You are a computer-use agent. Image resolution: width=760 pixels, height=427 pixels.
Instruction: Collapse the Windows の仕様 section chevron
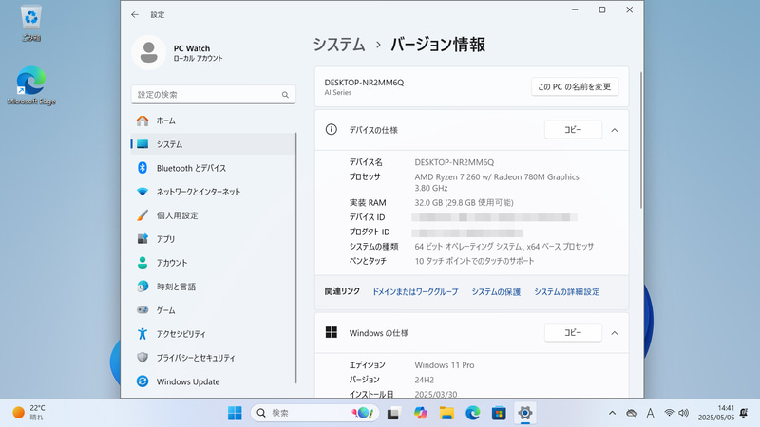[614, 333]
